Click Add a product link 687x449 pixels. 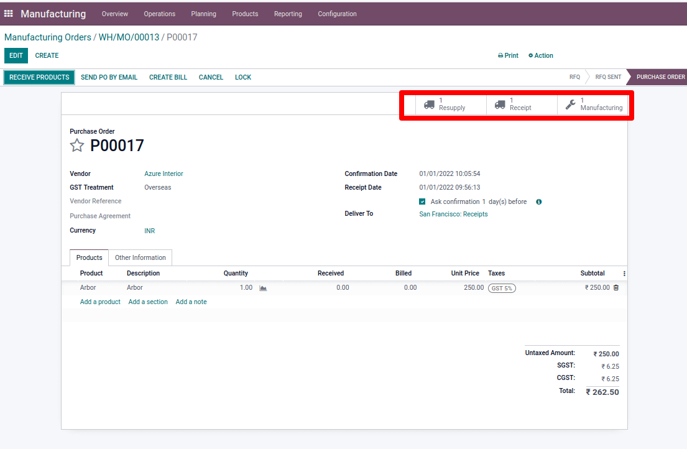pyautogui.click(x=100, y=302)
